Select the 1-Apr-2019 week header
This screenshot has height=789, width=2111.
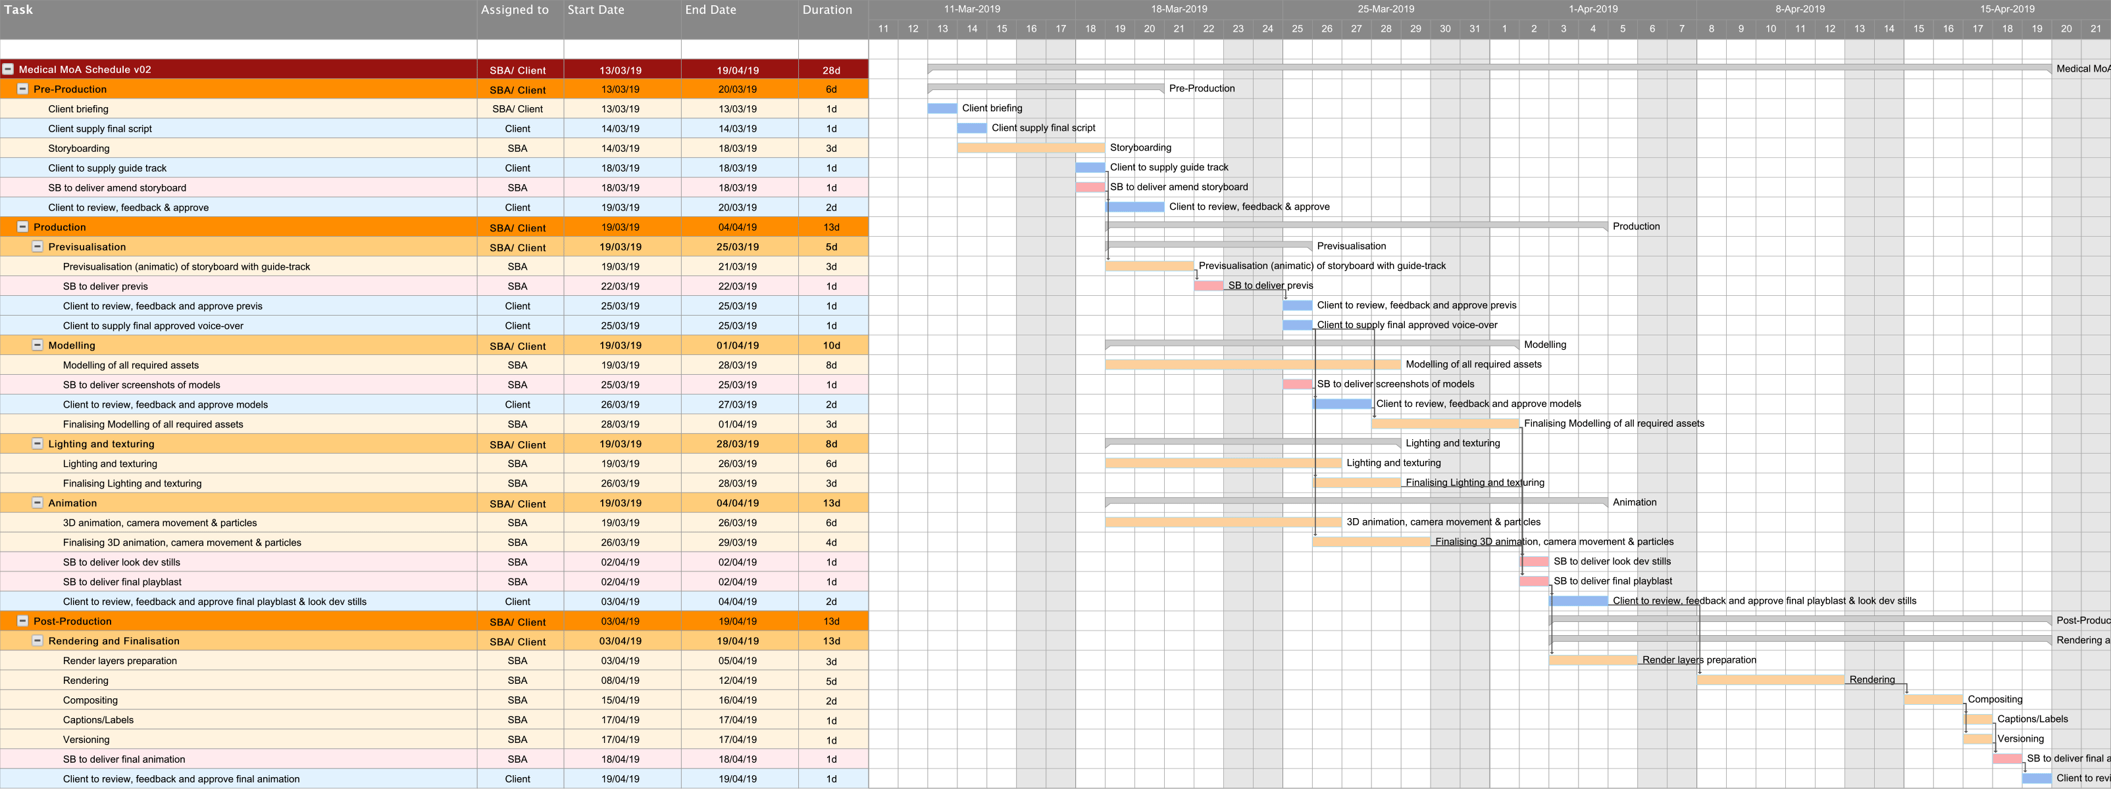1593,9
